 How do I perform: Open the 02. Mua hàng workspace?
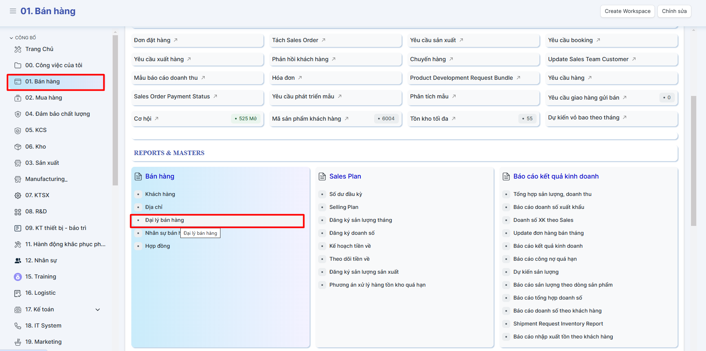click(x=44, y=98)
